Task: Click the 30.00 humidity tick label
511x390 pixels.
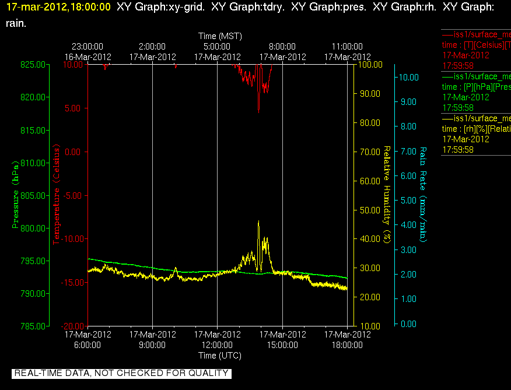Action: (370, 268)
